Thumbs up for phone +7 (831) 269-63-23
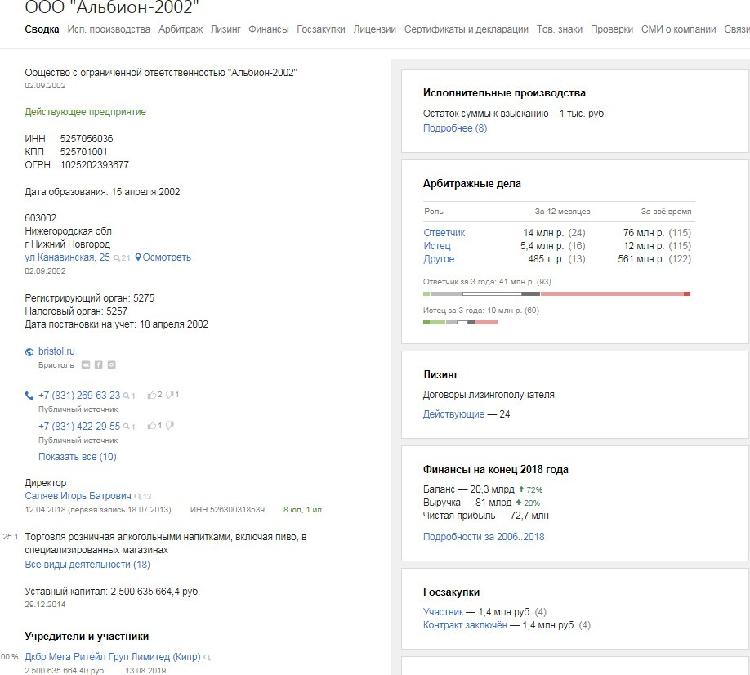This screenshot has width=750, height=675. point(152,395)
